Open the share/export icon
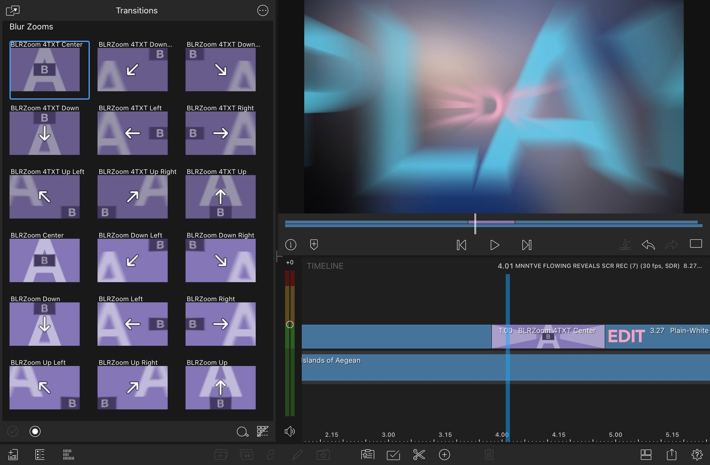 click(x=671, y=454)
